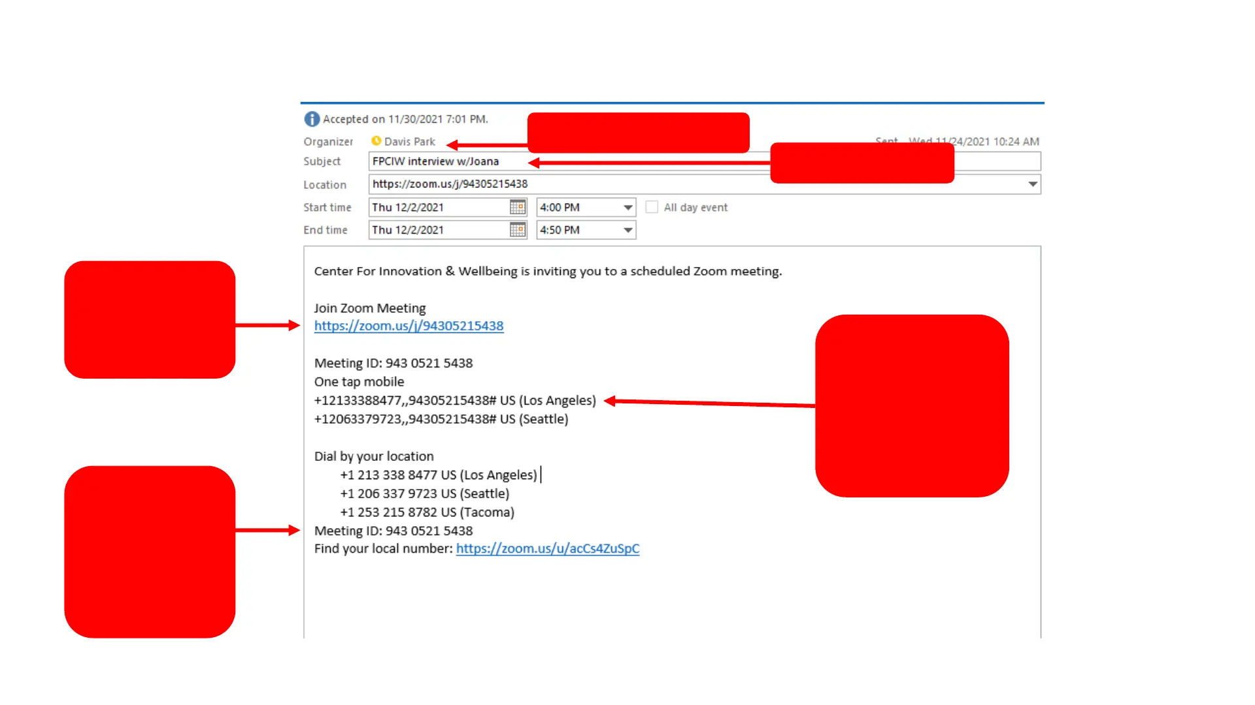Click the organizer name Davis Park
Screen dimensions: 1255x705
click(x=409, y=142)
